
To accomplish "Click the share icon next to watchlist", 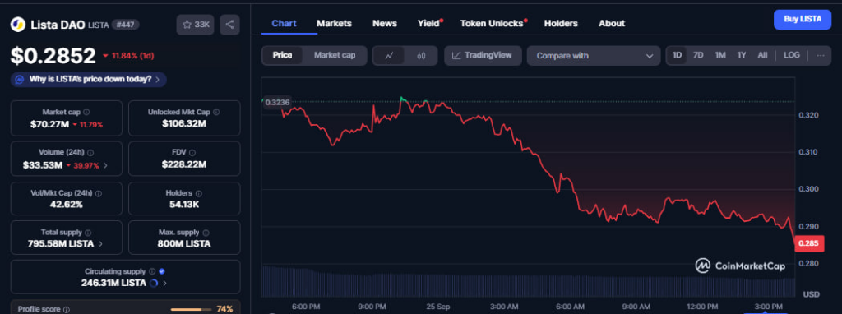I will click(x=229, y=25).
